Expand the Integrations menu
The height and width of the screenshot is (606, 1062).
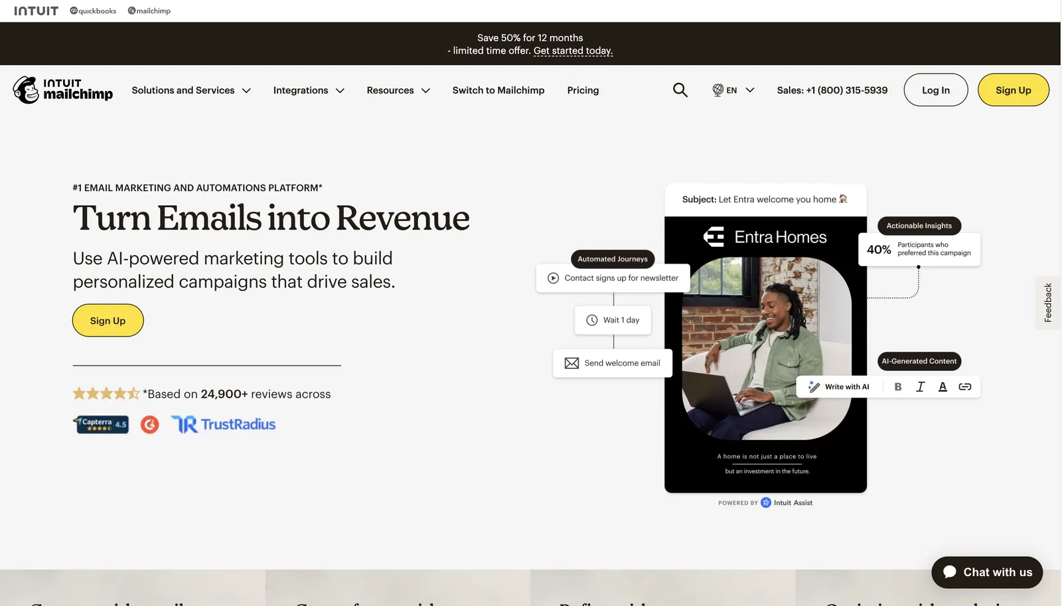point(309,90)
